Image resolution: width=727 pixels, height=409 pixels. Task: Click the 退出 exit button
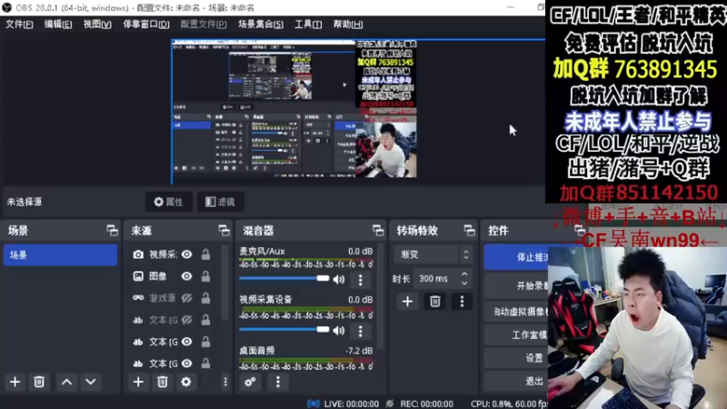tap(516, 381)
